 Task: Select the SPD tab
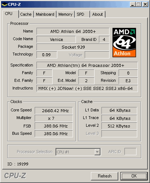pos(82,14)
